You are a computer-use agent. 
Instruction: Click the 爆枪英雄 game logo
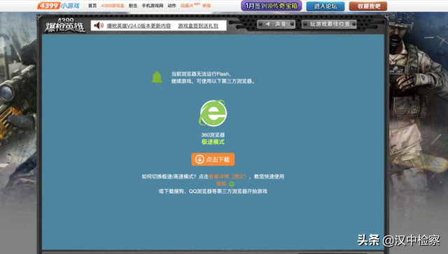[x=65, y=25]
